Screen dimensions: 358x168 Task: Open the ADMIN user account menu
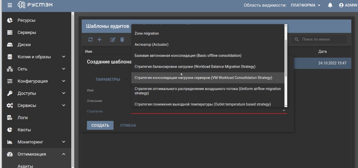[348, 5]
